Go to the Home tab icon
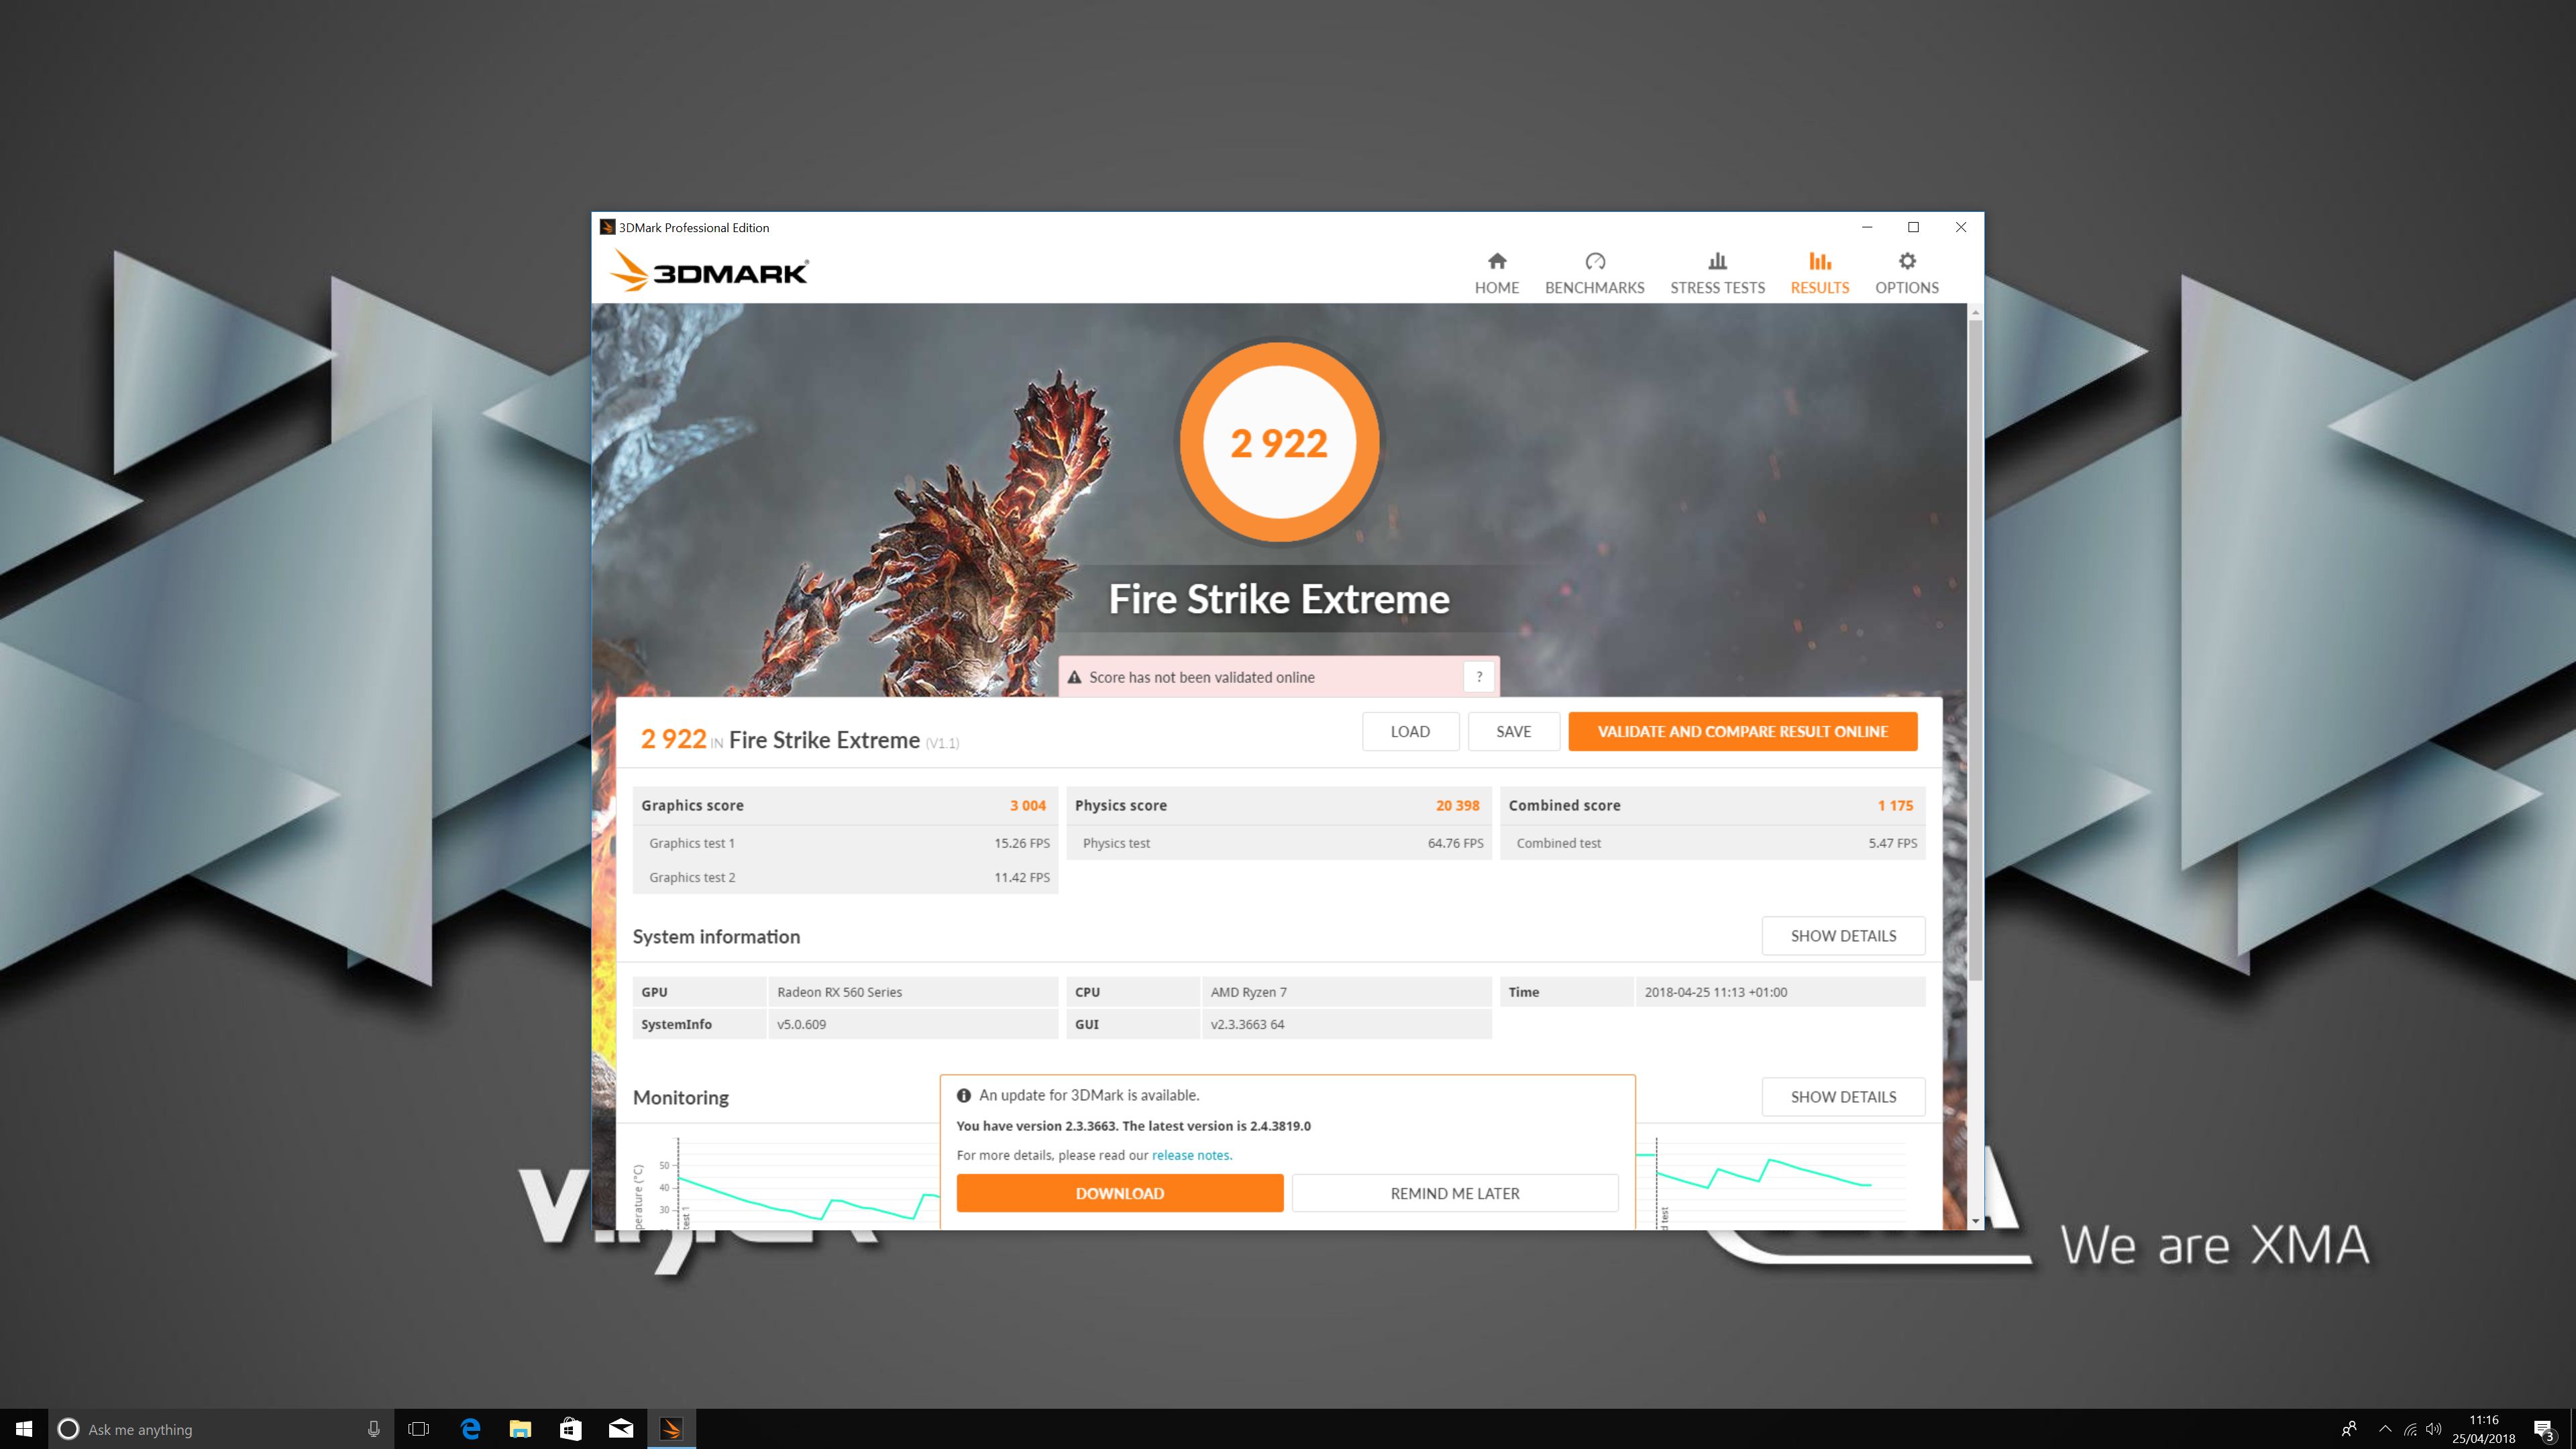This screenshot has width=2576, height=1449. click(1496, 262)
